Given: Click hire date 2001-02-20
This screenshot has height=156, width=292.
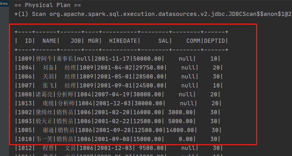Looking at the screenshot, I should pos(112,112).
